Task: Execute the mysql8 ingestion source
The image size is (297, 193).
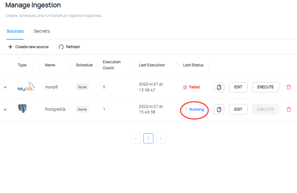Action: 265,87
